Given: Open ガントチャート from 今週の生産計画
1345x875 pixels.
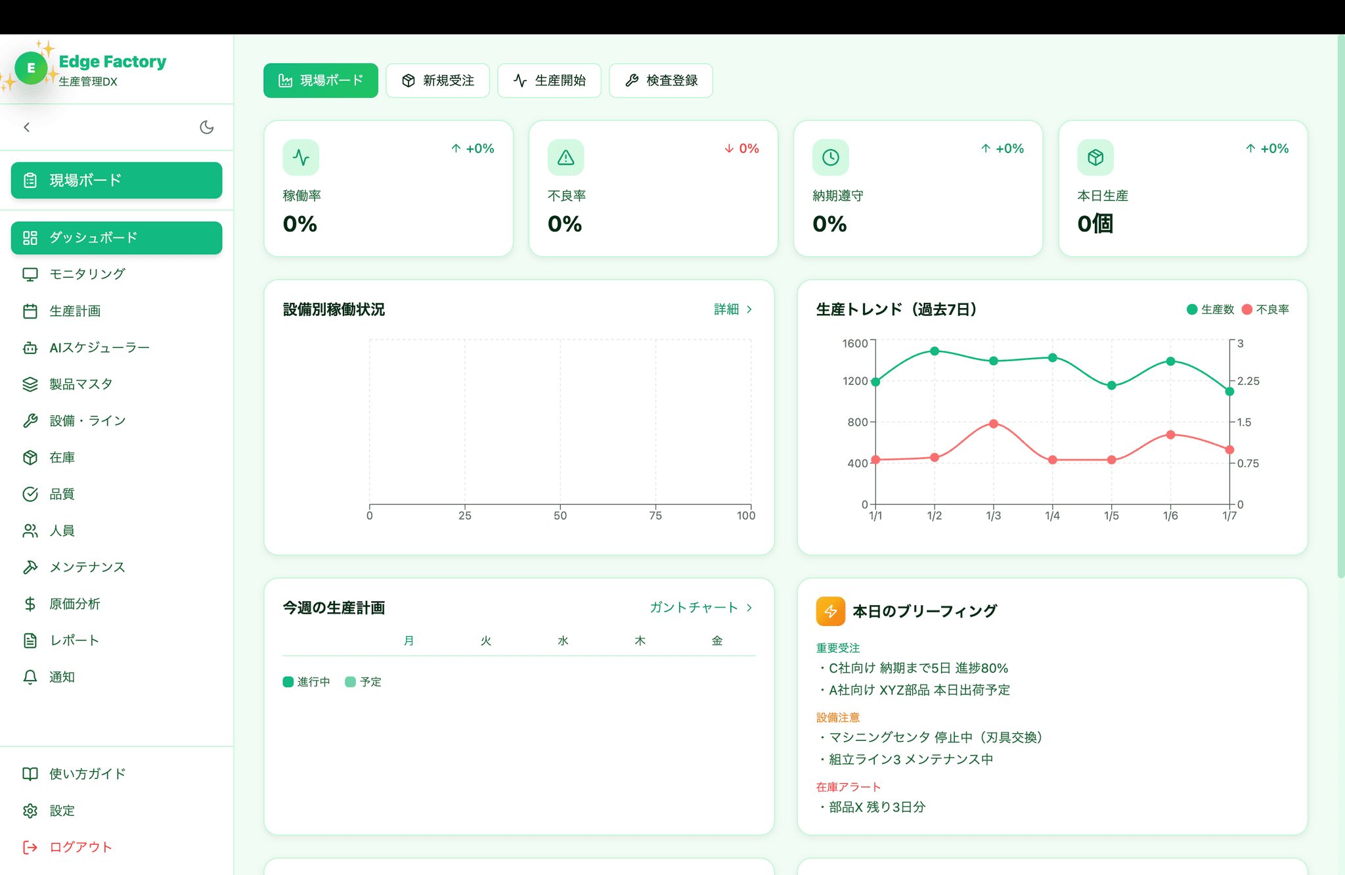Looking at the screenshot, I should point(699,608).
